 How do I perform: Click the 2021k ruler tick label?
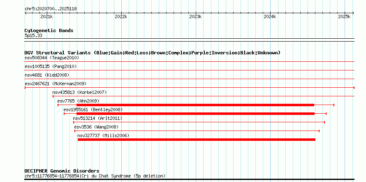click(x=47, y=16)
